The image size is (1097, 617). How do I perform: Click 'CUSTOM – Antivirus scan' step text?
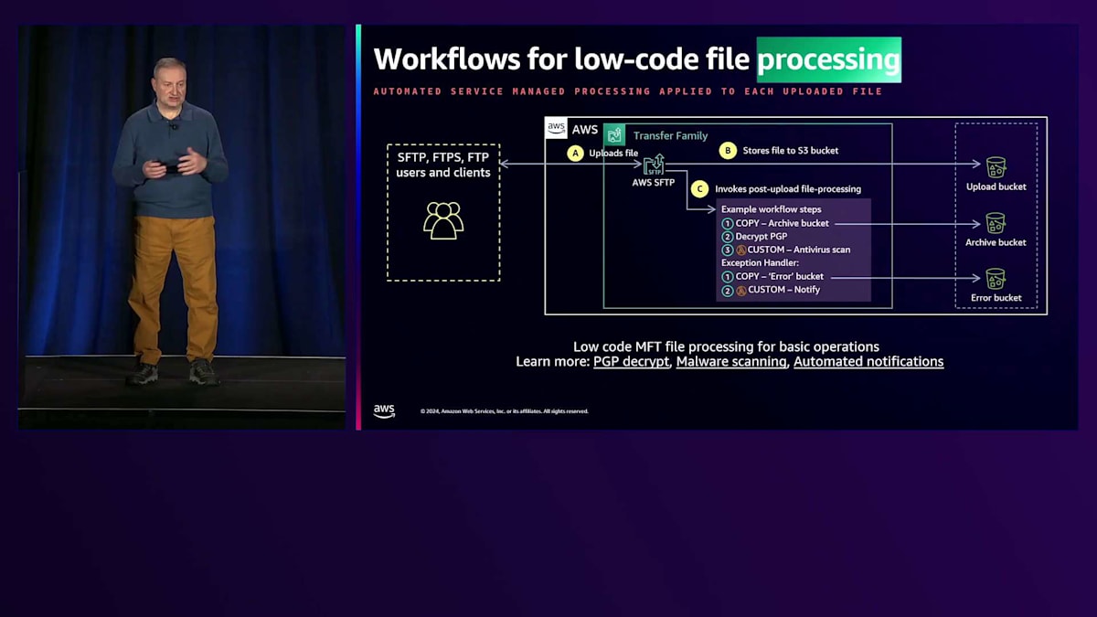click(x=799, y=250)
